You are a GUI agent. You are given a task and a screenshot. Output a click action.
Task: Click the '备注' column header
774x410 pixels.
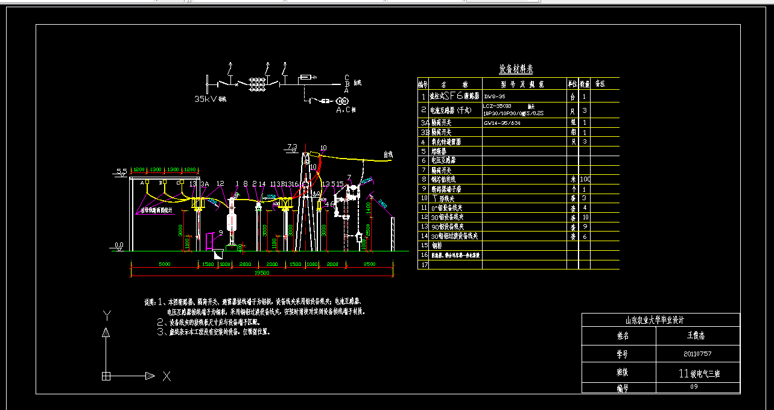[x=600, y=84]
